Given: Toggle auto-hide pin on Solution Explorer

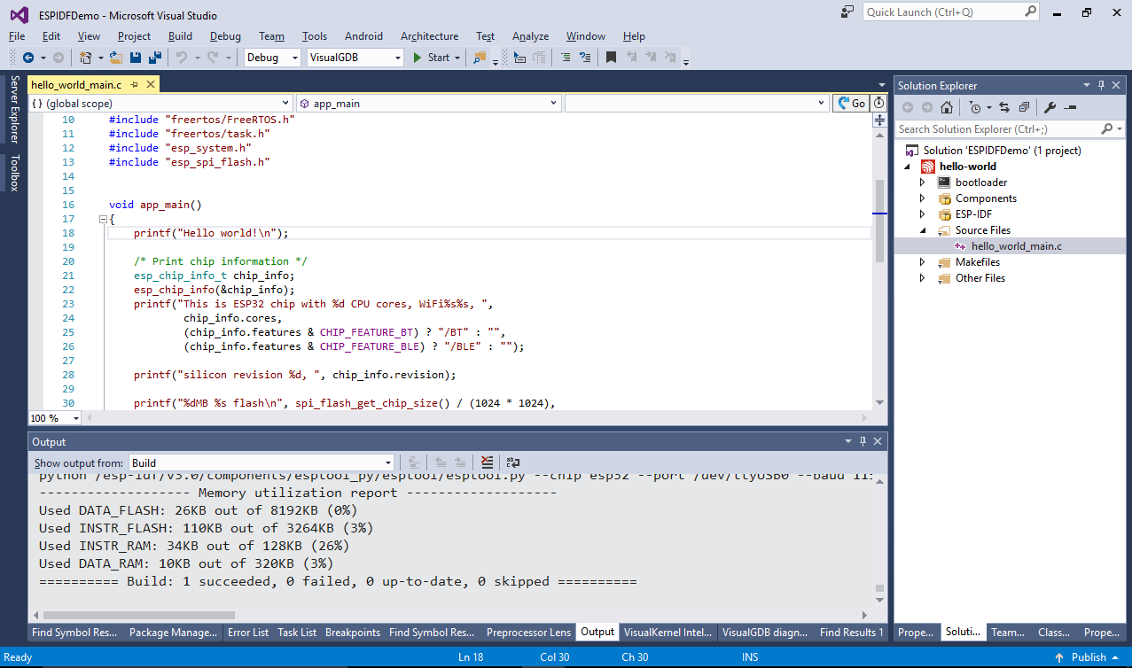Looking at the screenshot, I should (1102, 85).
